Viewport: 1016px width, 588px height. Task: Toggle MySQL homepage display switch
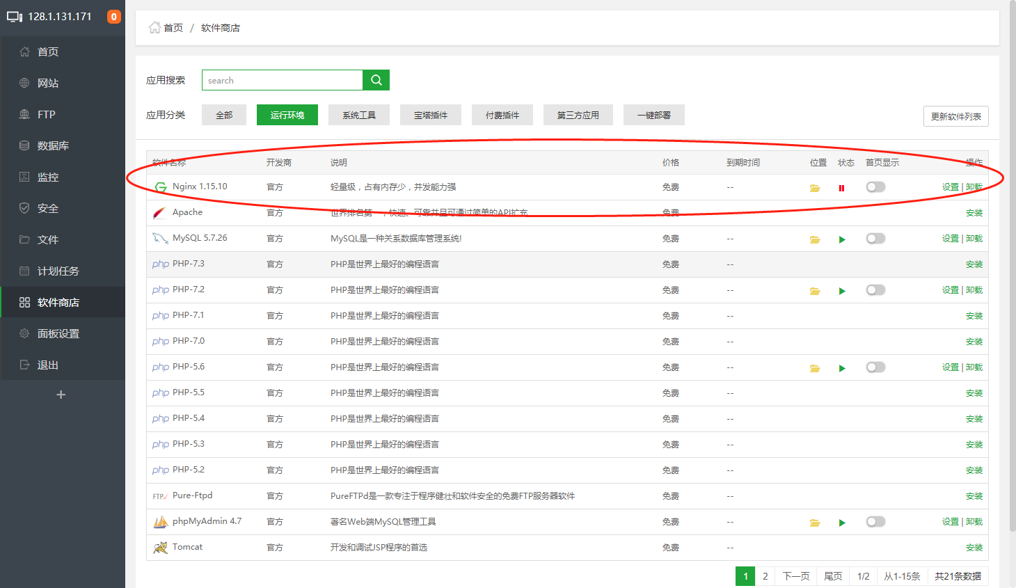tap(875, 238)
